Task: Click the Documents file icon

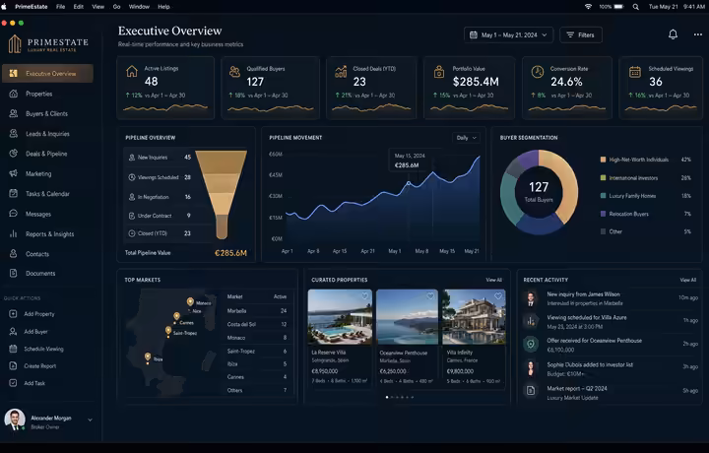Action: point(14,273)
